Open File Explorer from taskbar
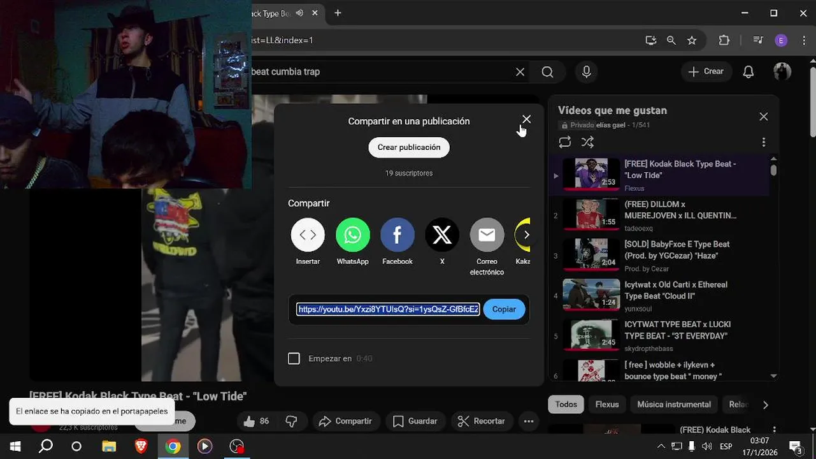 [110, 446]
